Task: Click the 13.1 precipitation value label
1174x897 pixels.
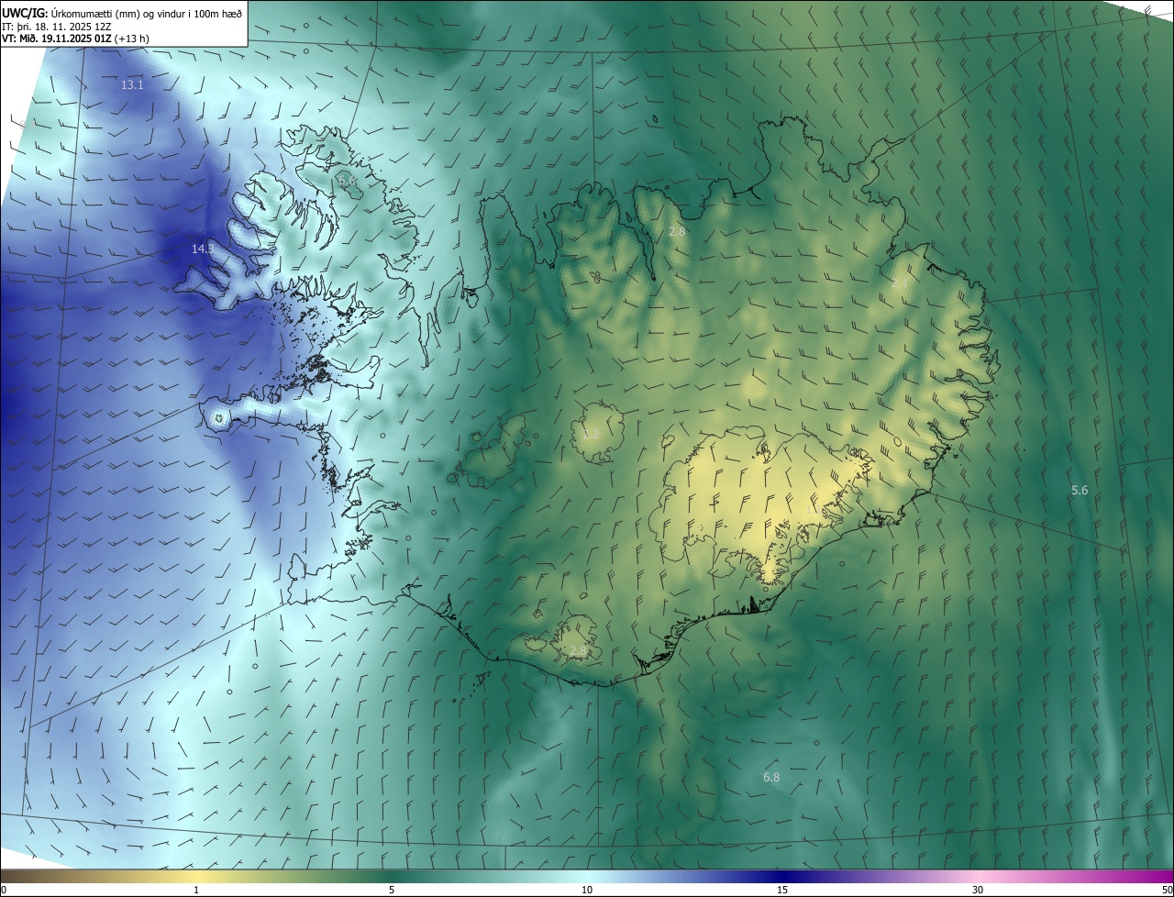Action: [x=132, y=84]
